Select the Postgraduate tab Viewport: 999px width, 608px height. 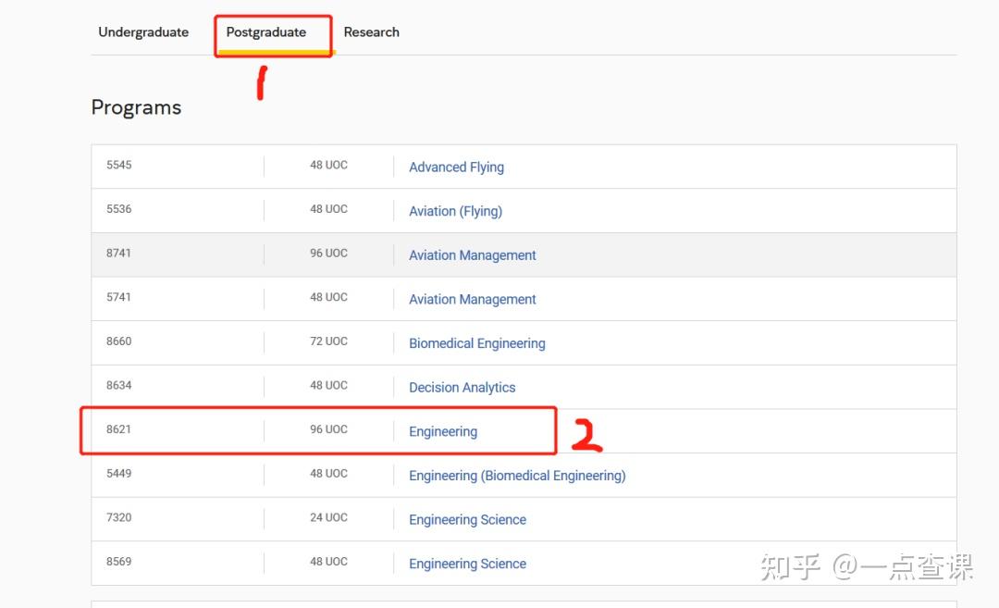(x=266, y=32)
